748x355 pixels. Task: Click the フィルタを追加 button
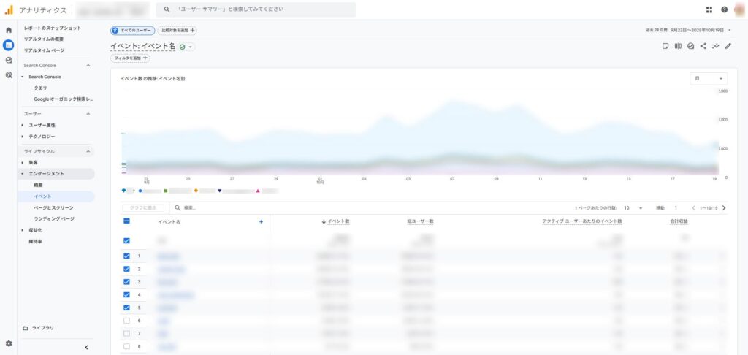tap(130, 58)
